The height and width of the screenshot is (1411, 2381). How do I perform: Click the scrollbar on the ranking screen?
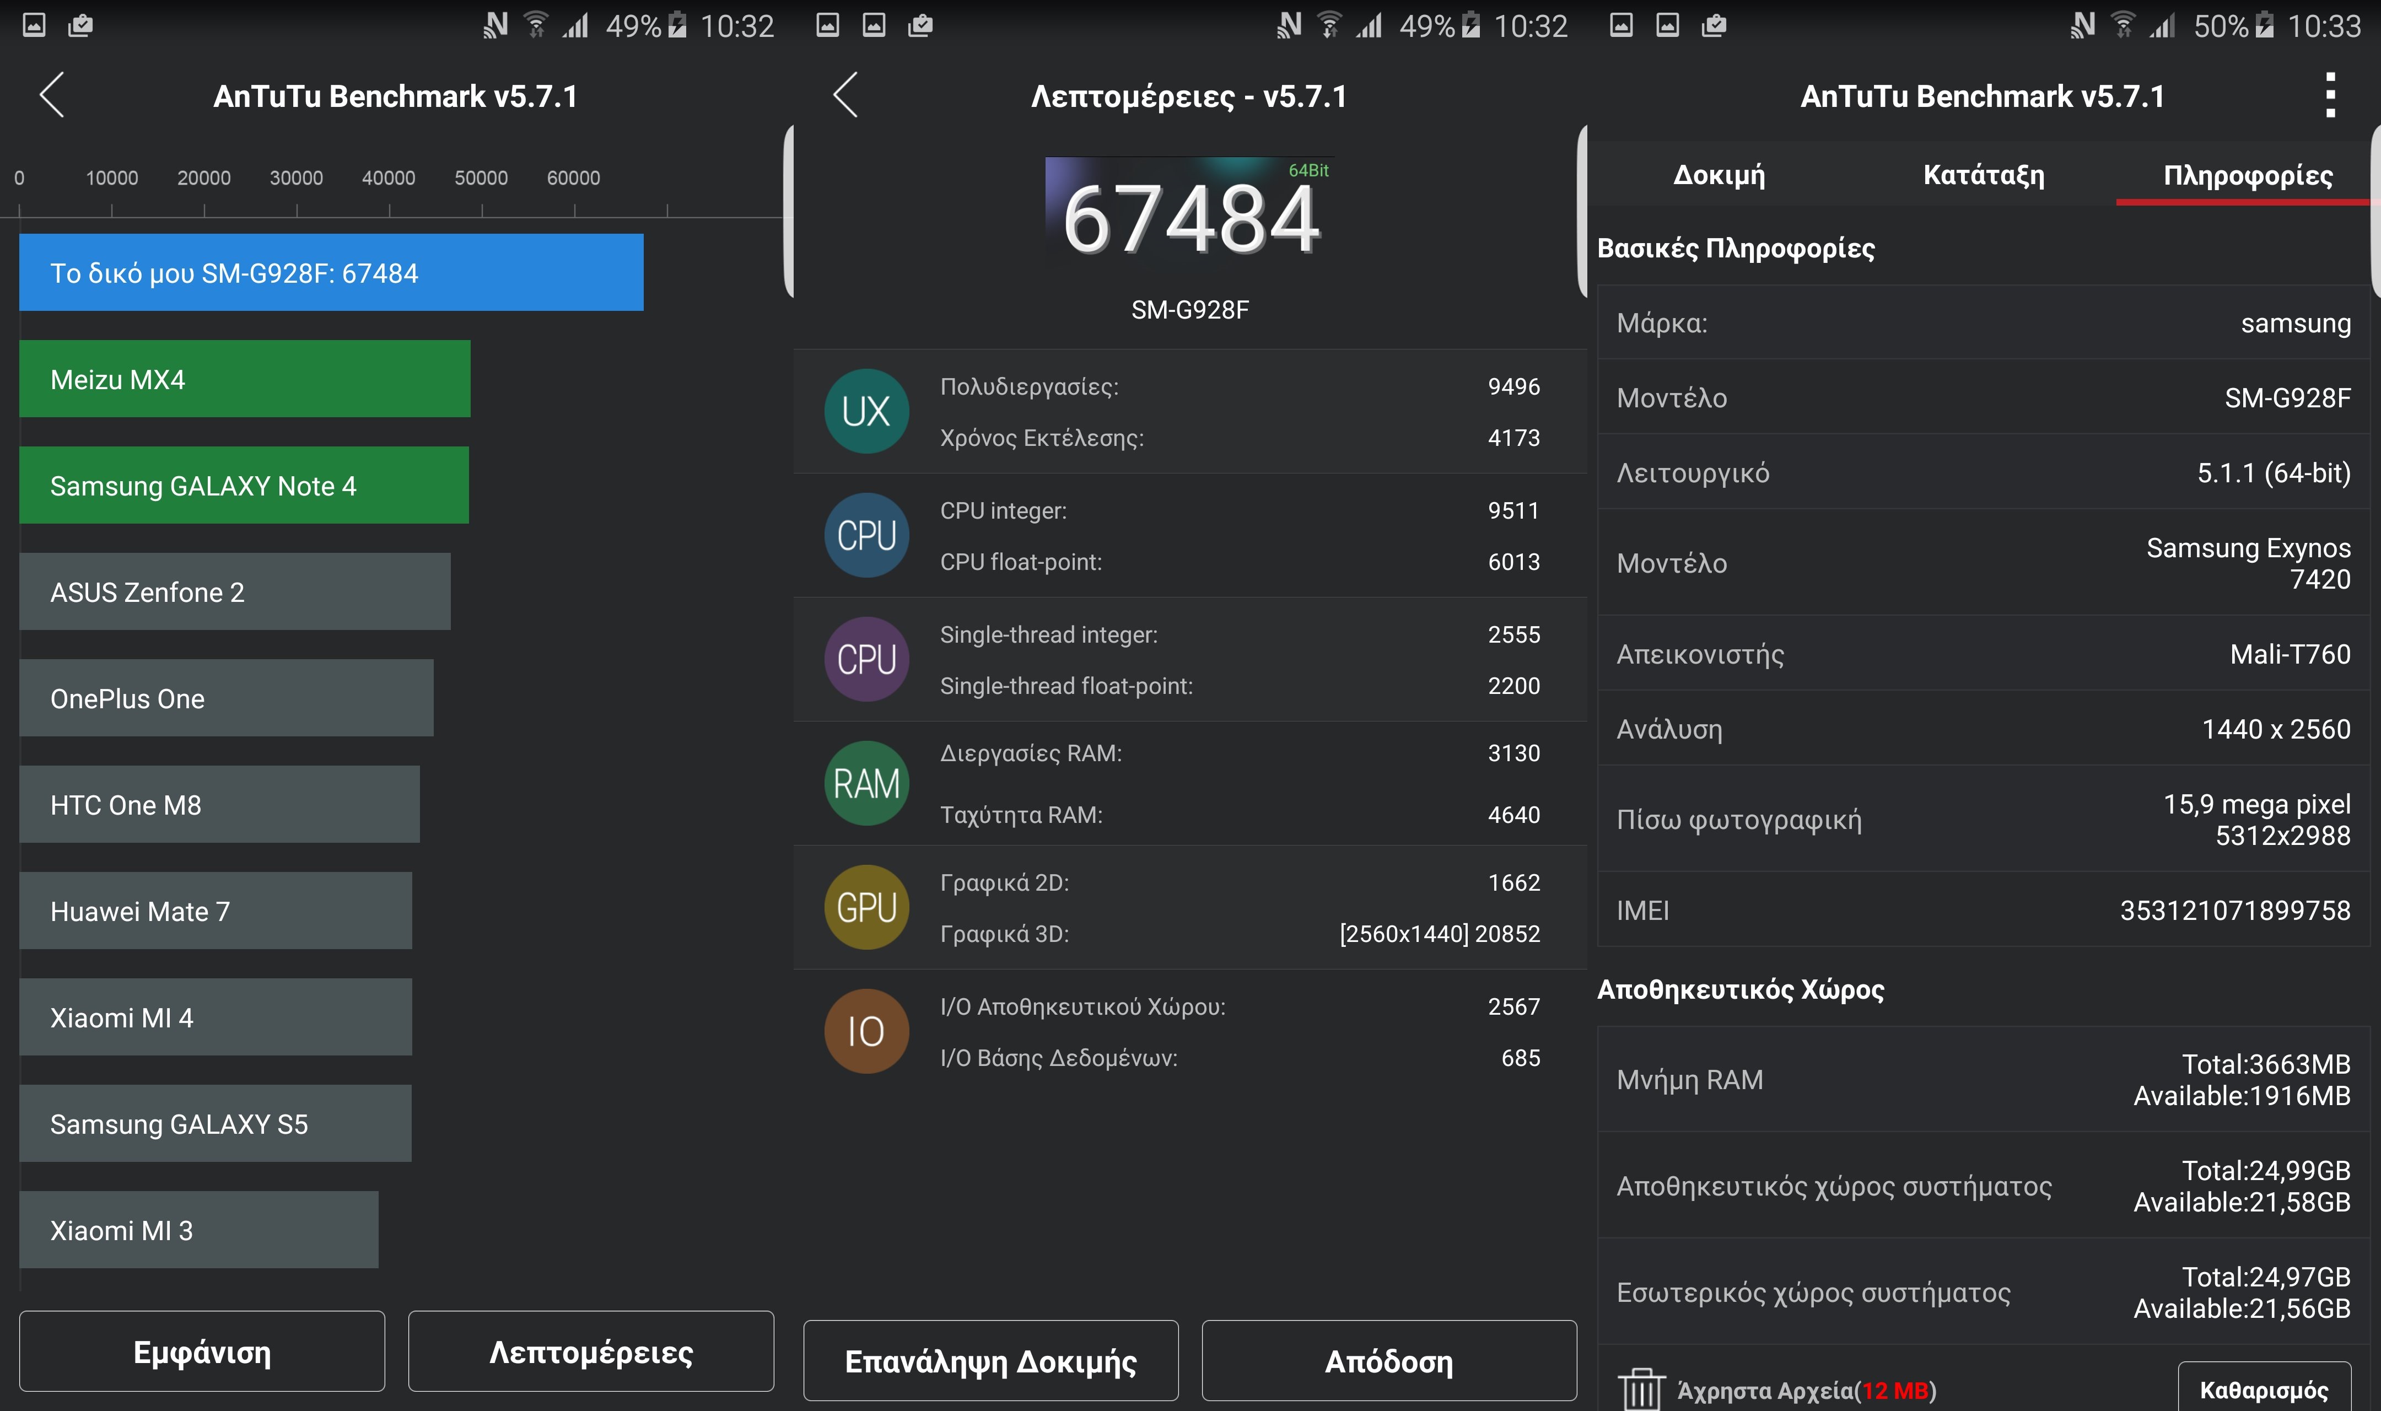point(788,211)
